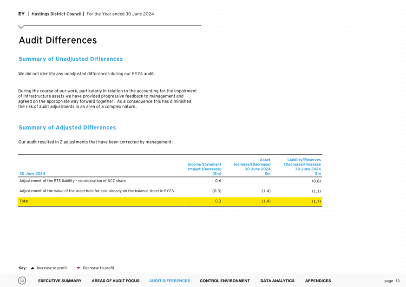Viewport: 406px width, 287px height.
Task: Click liability value (1.1) in asset held row
Action: 316,191
